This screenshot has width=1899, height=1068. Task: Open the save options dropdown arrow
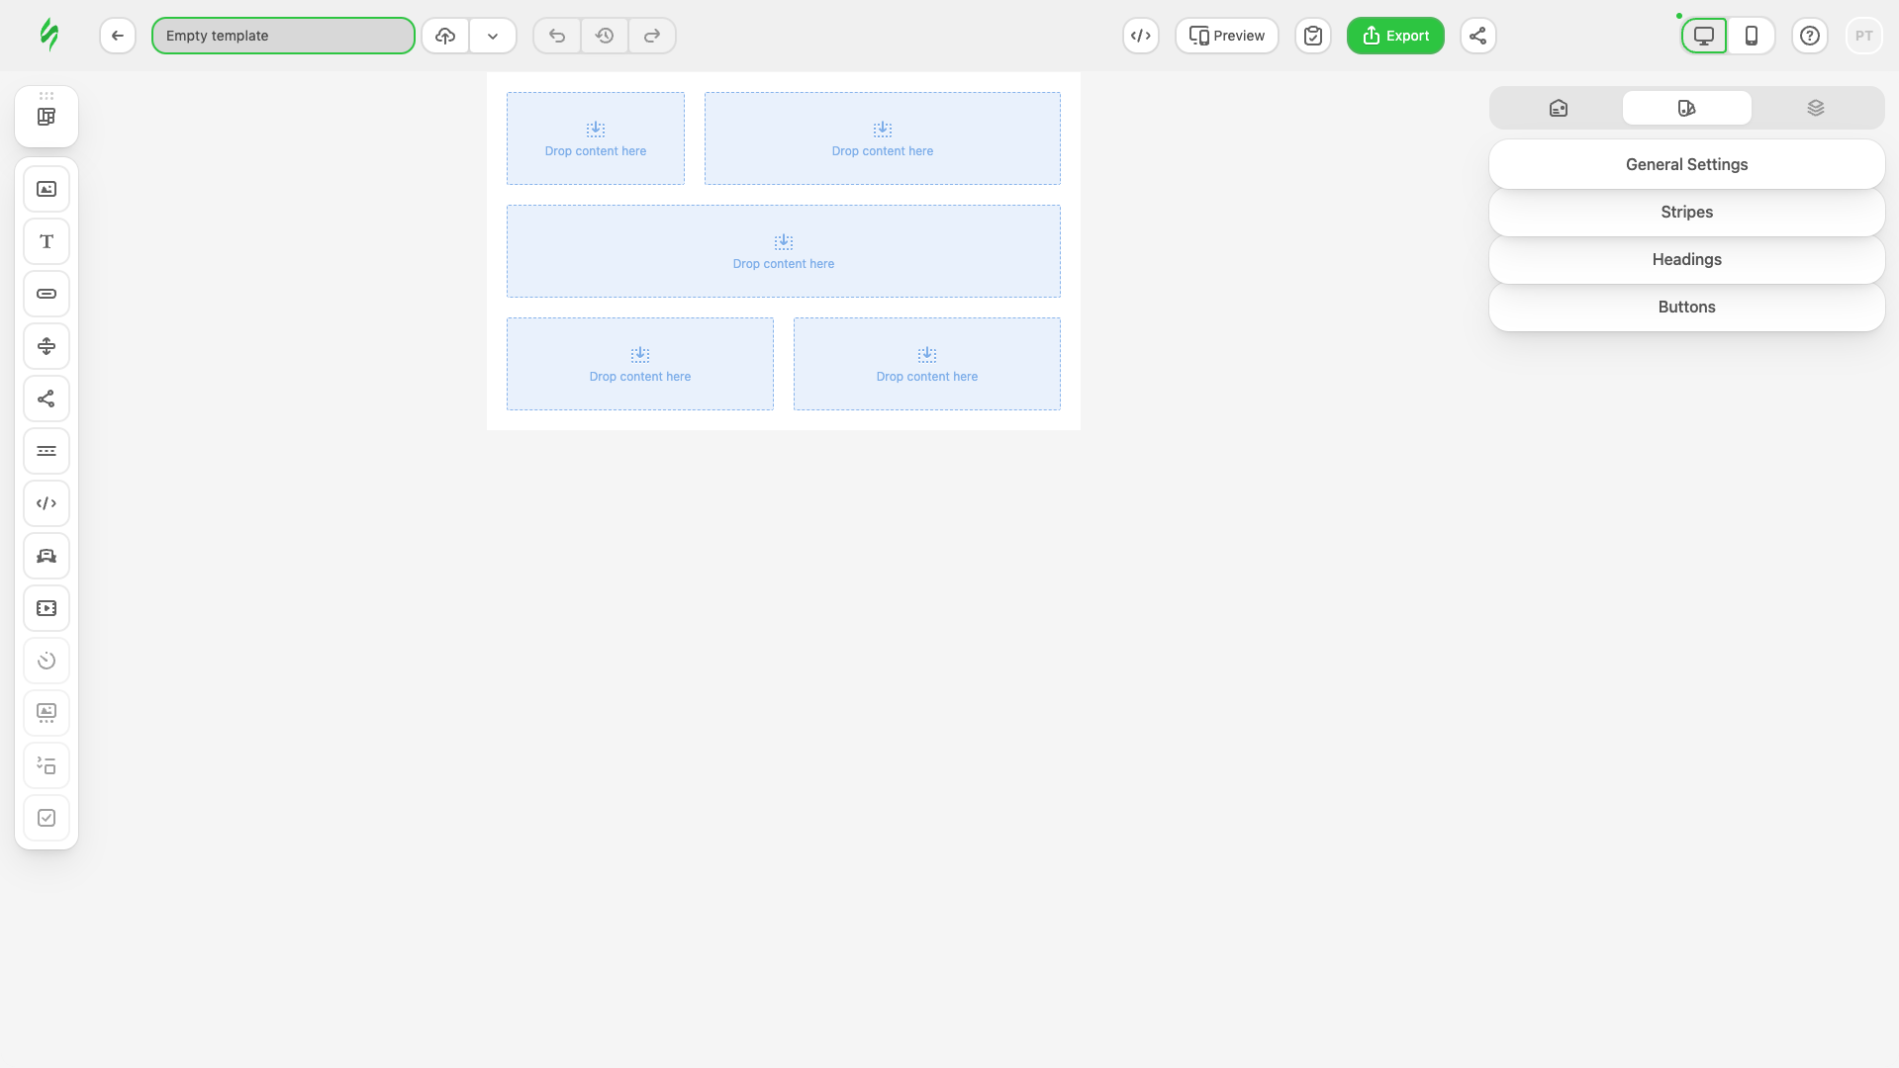493,36
